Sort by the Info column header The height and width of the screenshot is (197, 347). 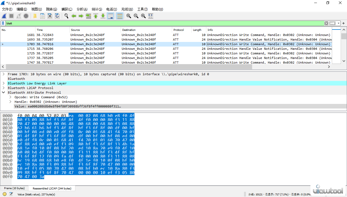pyautogui.click(x=269, y=30)
